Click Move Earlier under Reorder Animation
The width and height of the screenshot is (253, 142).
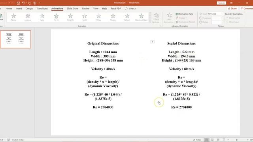coord(233,18)
